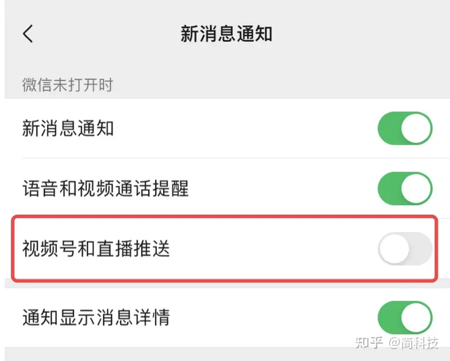450x361 pixels.
Task: Tap the 新消息通知 row label
Action: (68, 128)
